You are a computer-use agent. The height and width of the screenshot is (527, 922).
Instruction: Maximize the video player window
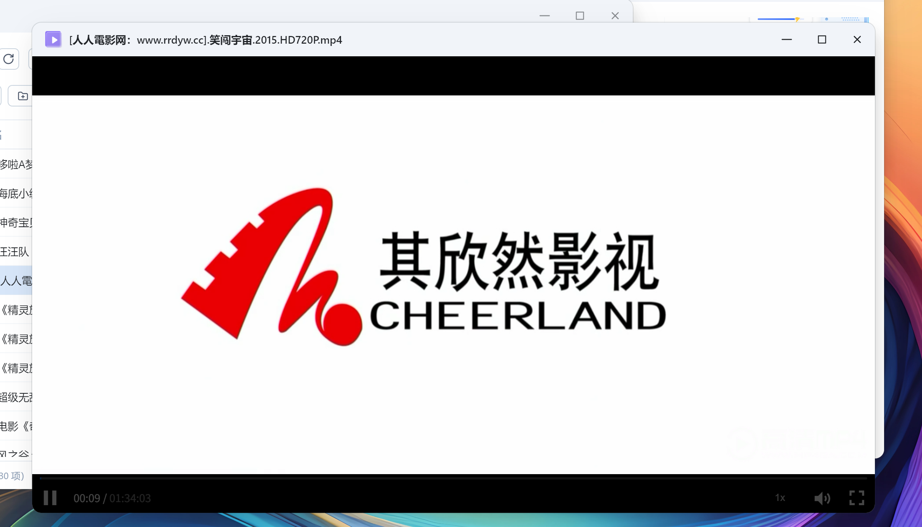822,39
